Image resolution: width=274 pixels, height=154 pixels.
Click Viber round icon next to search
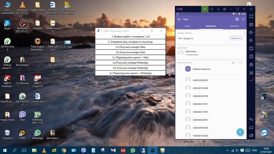(237, 19)
